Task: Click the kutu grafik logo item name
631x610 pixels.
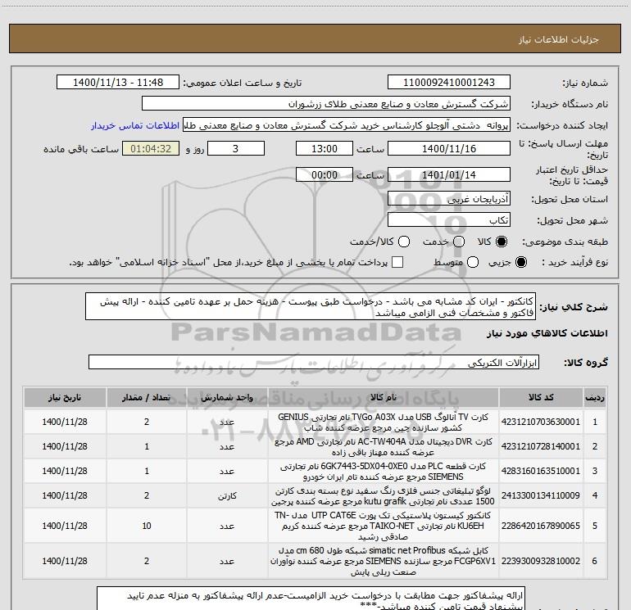Action: (x=384, y=496)
